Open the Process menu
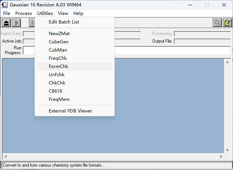The height and width of the screenshot is (170, 233). pyautogui.click(x=23, y=13)
